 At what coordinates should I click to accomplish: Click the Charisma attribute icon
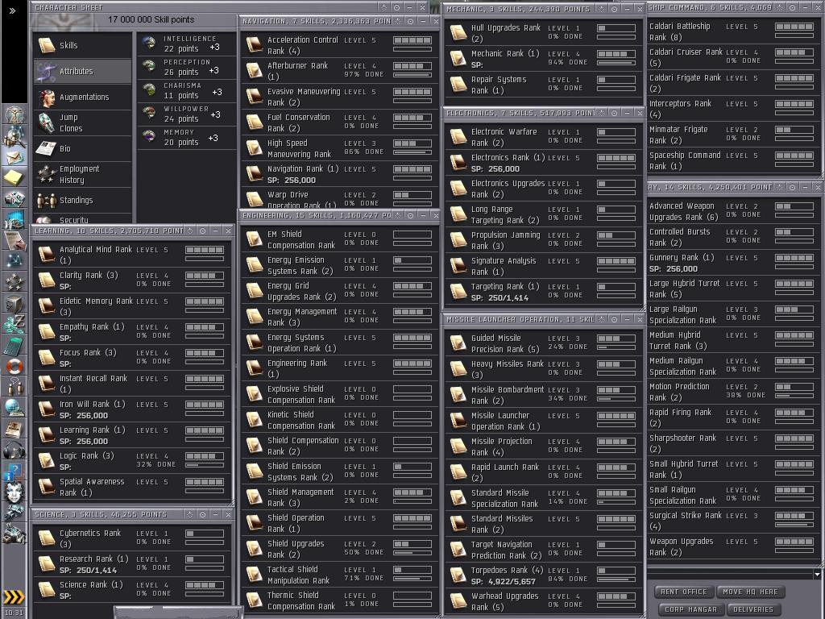[149, 89]
